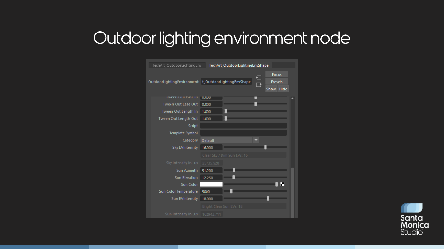Click the Sun EVIntensity value field
The width and height of the screenshot is (444, 249).
tap(211, 199)
